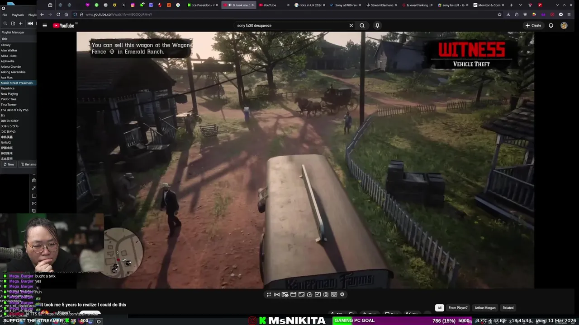Image resolution: width=579 pixels, height=325 pixels.
Task: Open the pinned WordPress tab
Action: tap(105, 5)
